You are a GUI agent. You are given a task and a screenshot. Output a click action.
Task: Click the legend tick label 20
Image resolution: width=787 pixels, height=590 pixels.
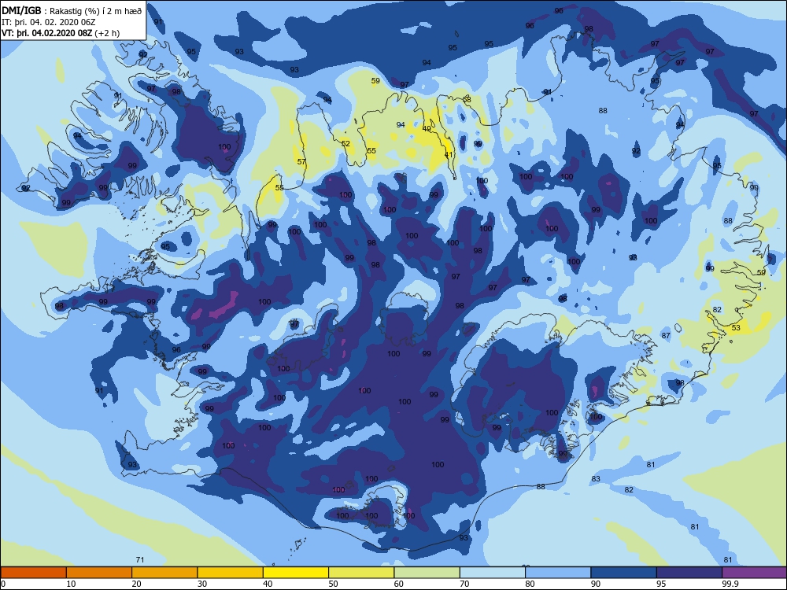click(x=136, y=584)
